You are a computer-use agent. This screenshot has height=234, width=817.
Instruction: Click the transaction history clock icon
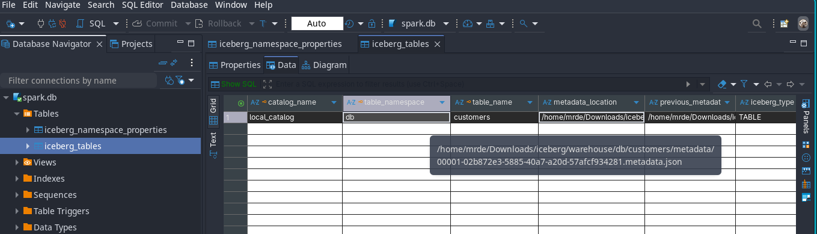tap(350, 24)
